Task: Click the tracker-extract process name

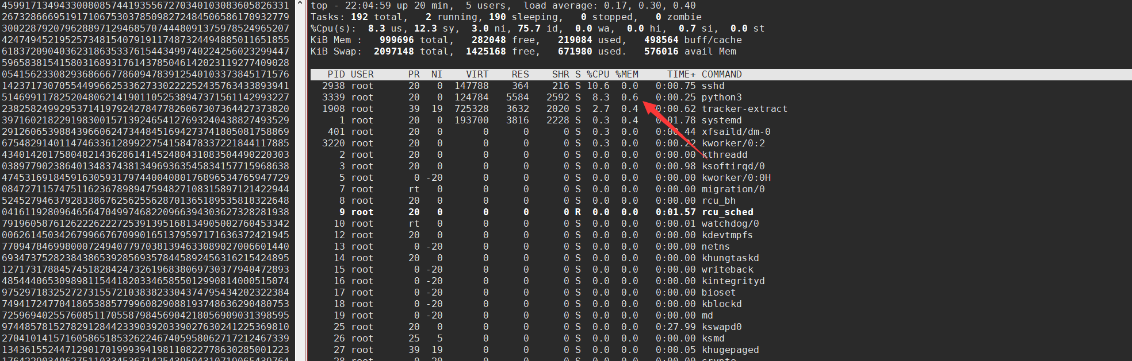Action: point(744,109)
